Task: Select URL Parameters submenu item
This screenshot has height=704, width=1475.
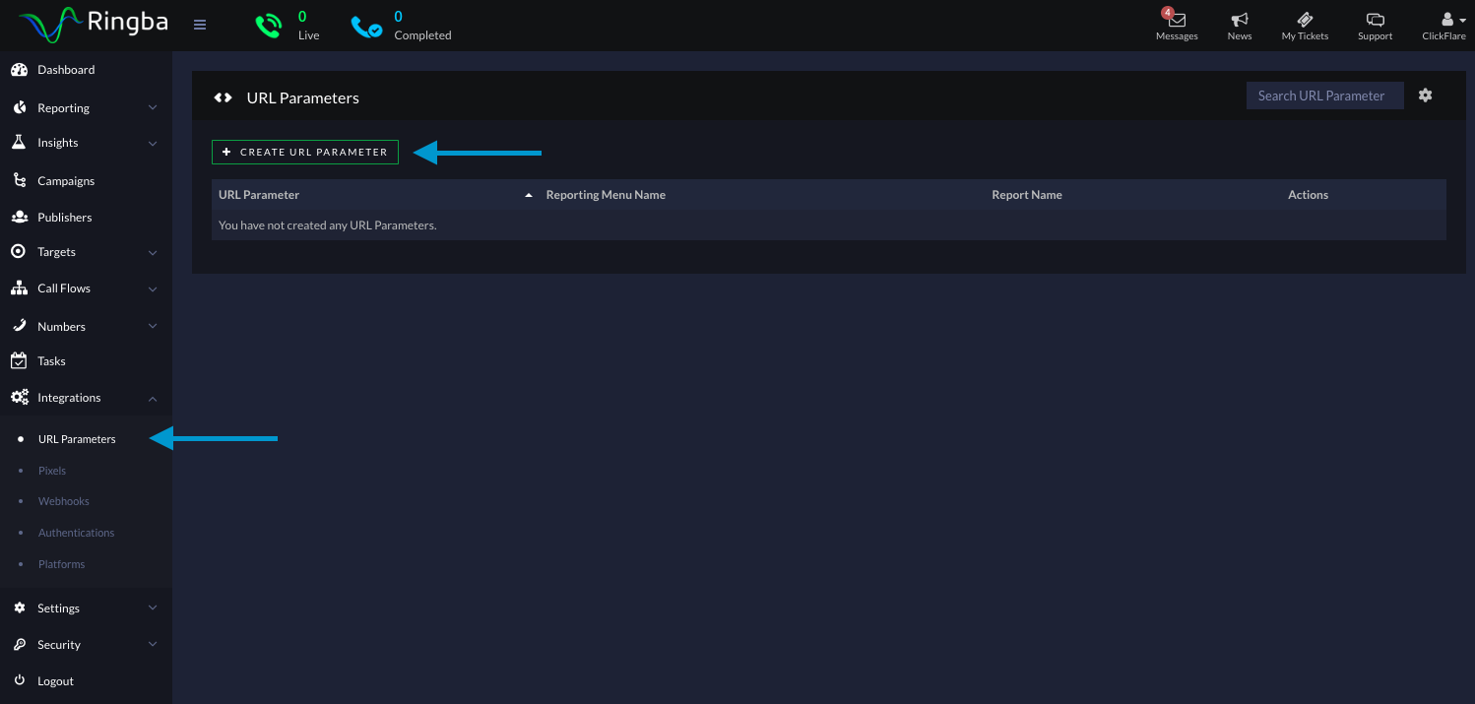Action: point(77,439)
